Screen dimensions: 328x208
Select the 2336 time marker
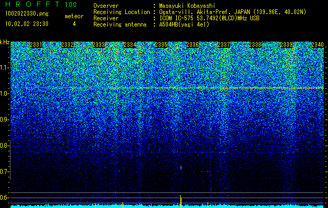coord(192,45)
